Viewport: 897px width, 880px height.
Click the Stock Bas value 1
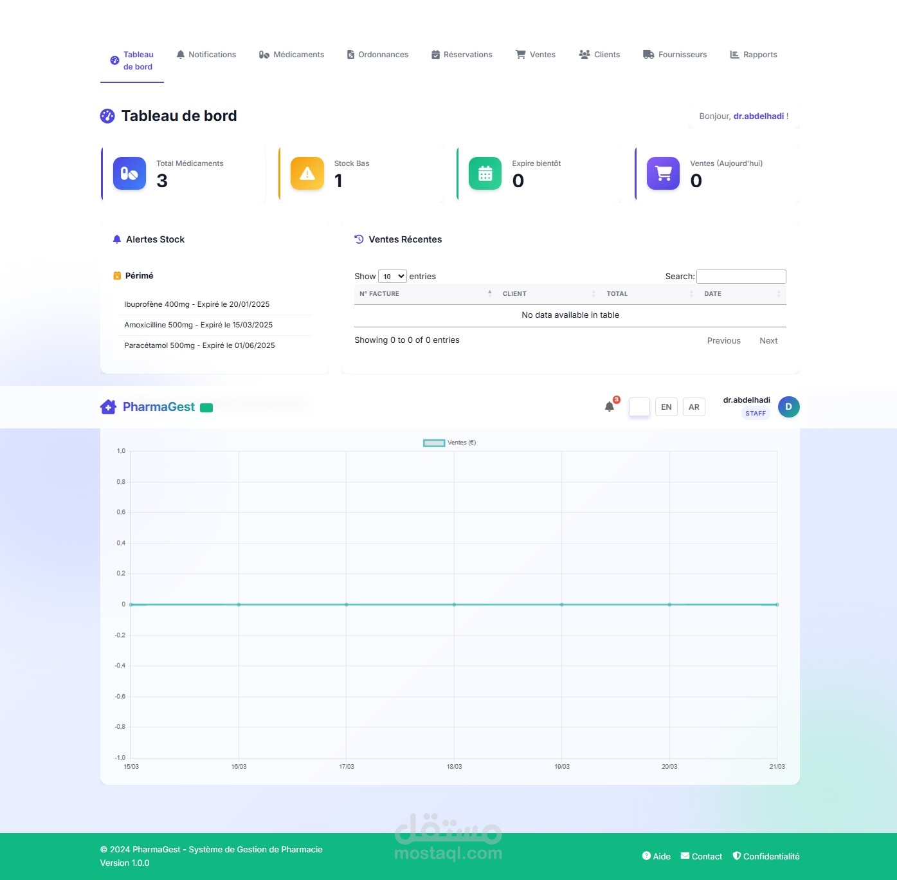point(338,181)
